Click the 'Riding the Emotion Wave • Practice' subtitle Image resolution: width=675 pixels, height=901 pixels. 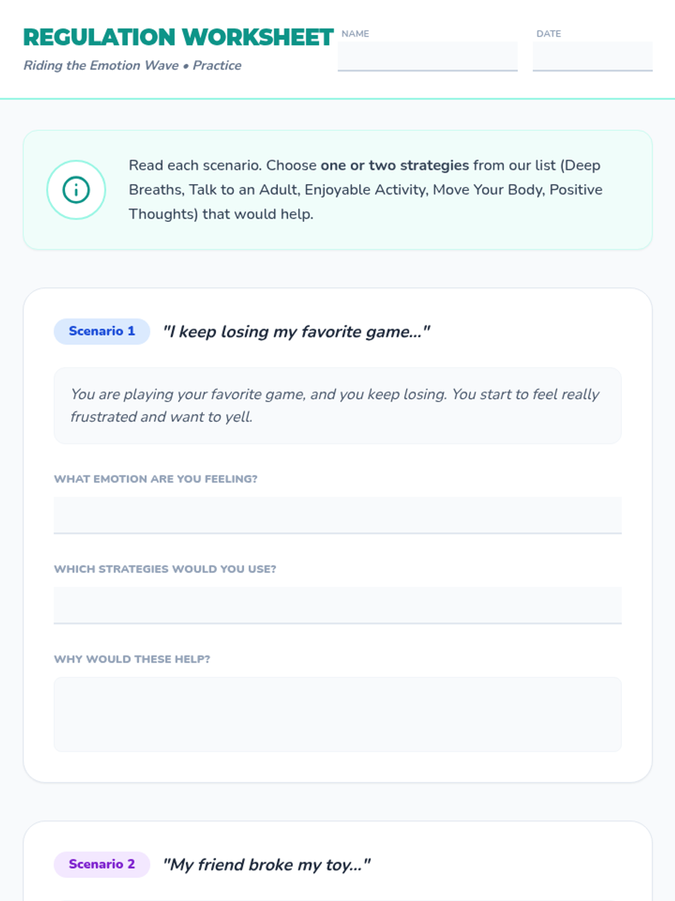(x=132, y=65)
